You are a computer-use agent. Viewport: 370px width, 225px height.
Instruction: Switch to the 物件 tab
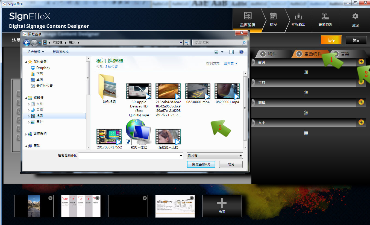pyautogui.click(x=269, y=54)
